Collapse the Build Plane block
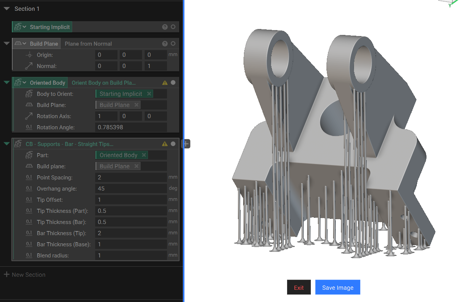470x302 pixels. (x=6, y=43)
